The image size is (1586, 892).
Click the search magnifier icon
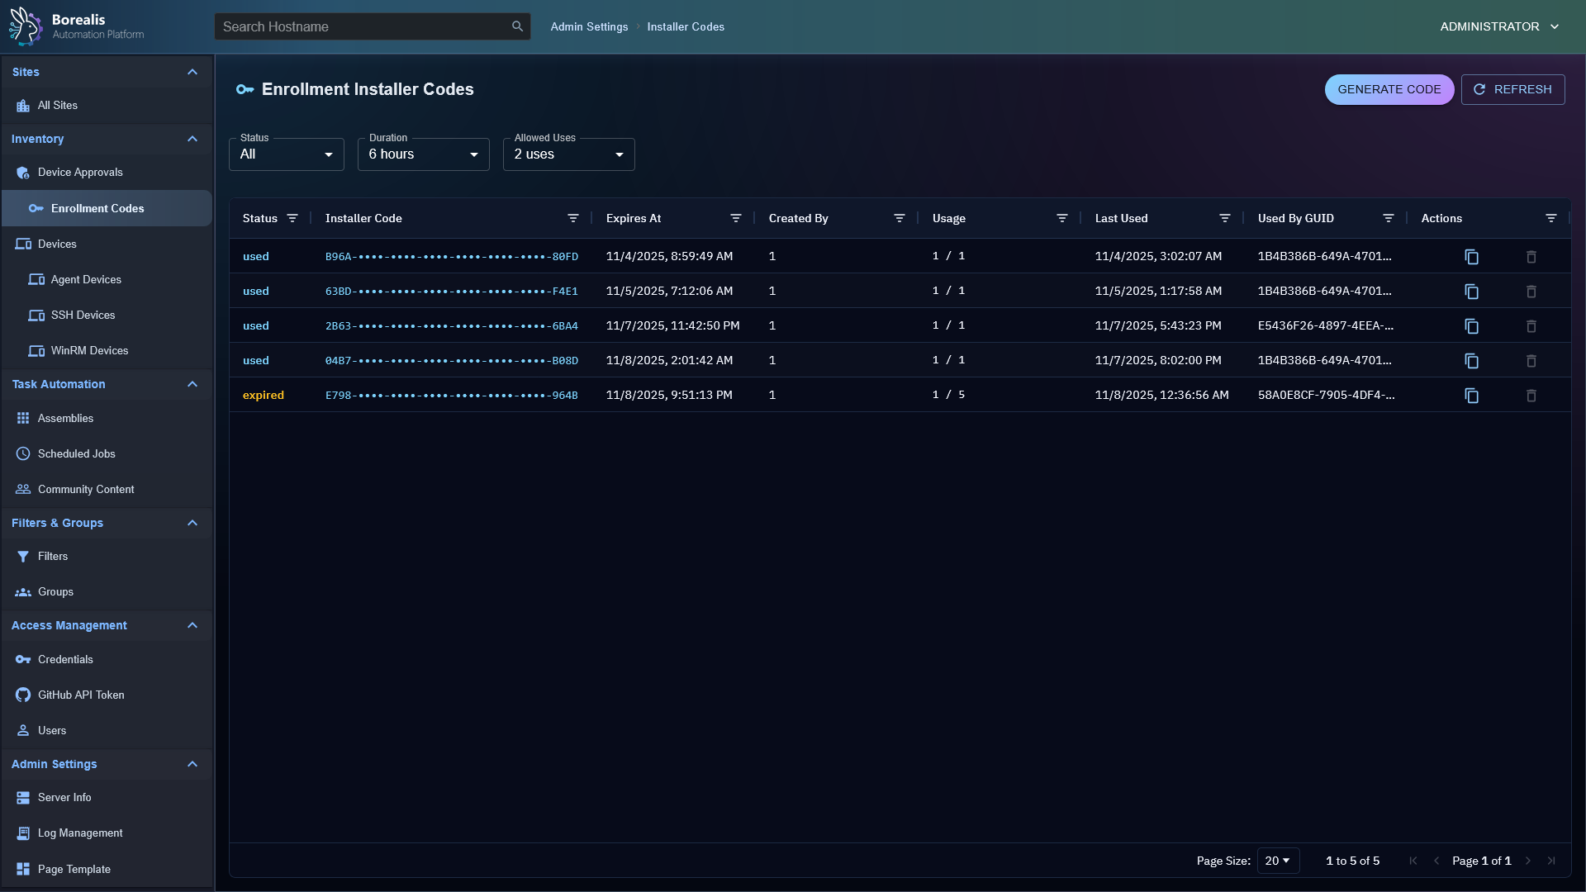click(x=517, y=26)
